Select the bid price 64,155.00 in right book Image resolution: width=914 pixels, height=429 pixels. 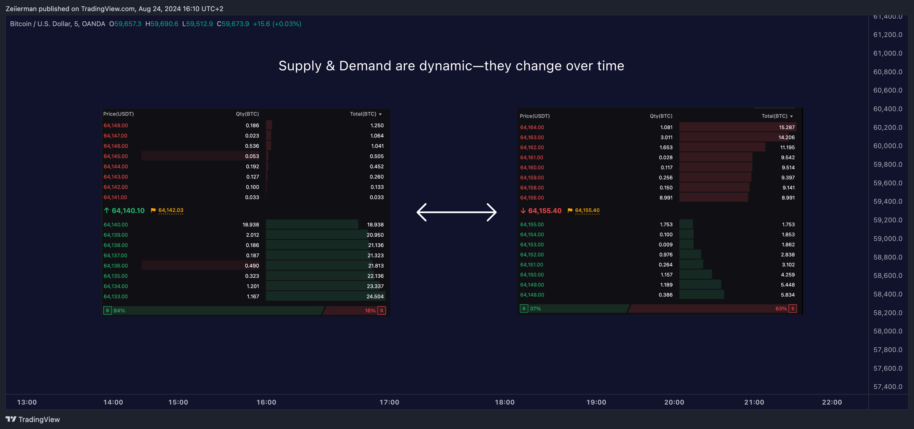point(532,225)
